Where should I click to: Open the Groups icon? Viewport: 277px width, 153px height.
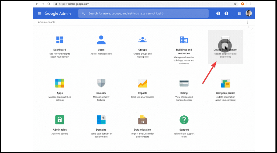tap(143, 40)
